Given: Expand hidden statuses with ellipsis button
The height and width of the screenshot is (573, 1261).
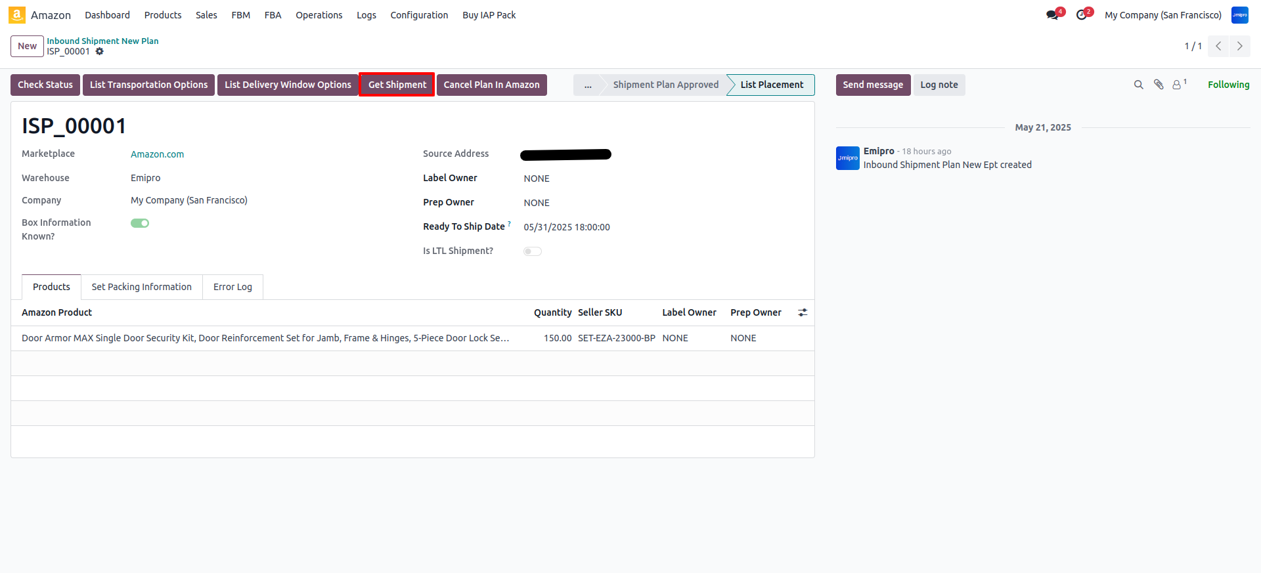Looking at the screenshot, I should click(x=588, y=85).
